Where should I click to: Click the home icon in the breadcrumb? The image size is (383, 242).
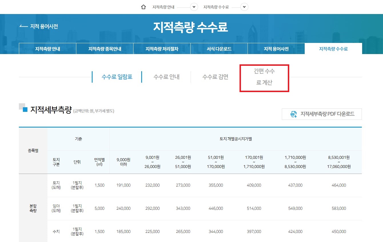pos(143,6)
